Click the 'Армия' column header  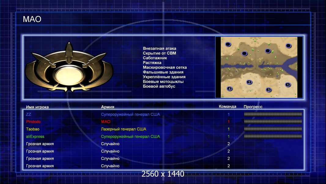[x=107, y=107]
